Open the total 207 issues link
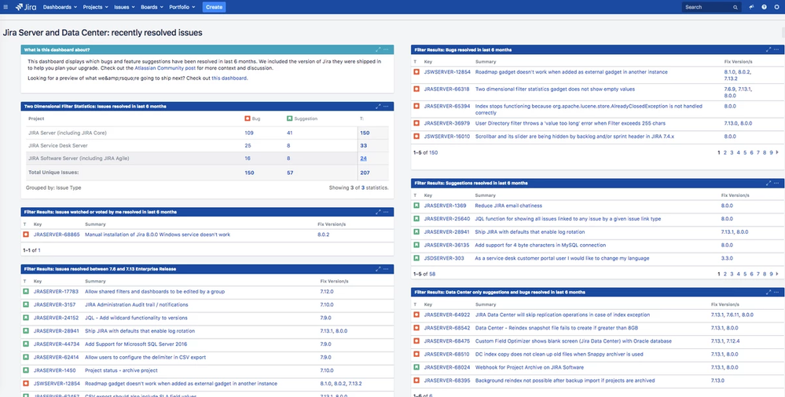 click(365, 173)
